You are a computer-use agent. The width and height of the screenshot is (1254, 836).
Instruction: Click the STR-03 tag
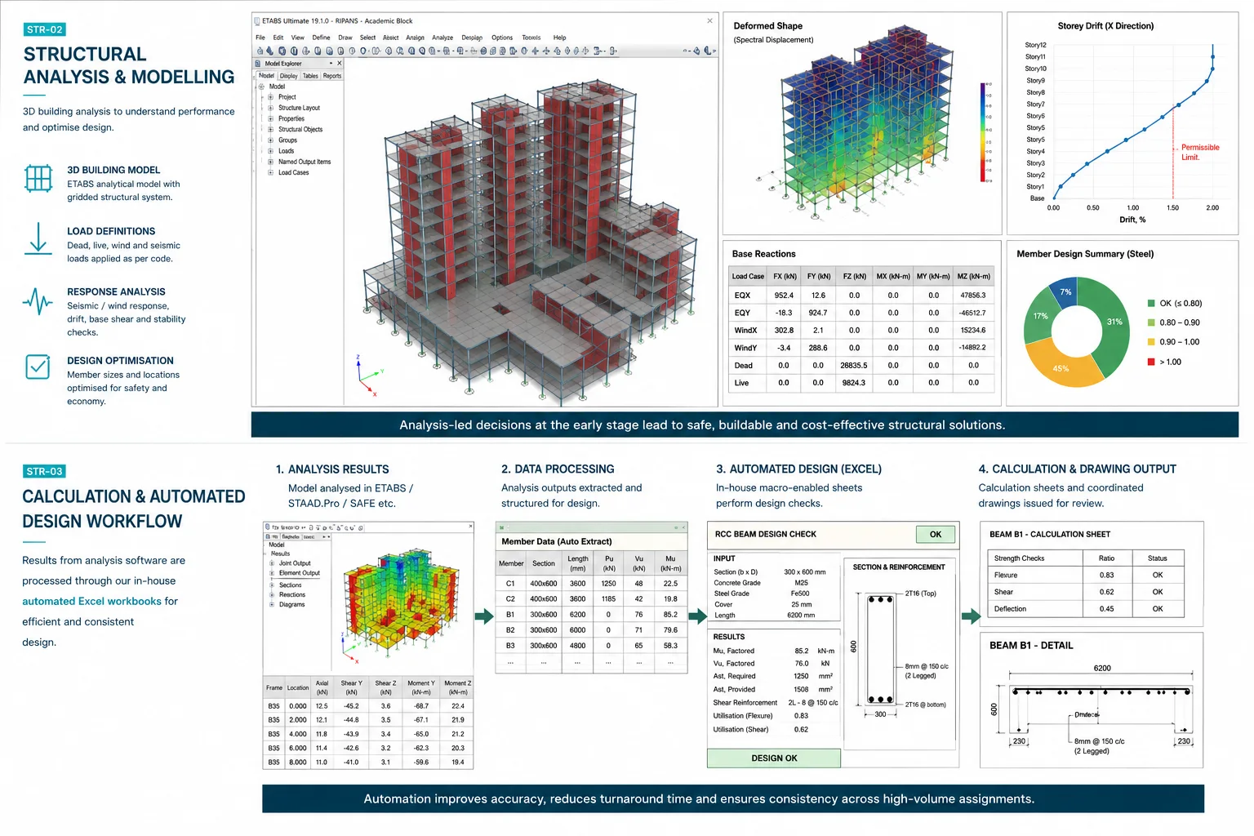[44, 471]
